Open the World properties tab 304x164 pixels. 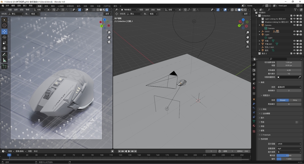coord(254,88)
